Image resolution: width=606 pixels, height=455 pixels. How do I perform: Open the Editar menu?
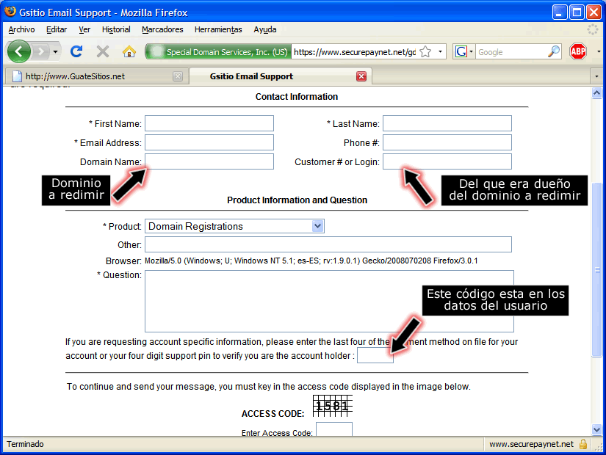(57, 29)
